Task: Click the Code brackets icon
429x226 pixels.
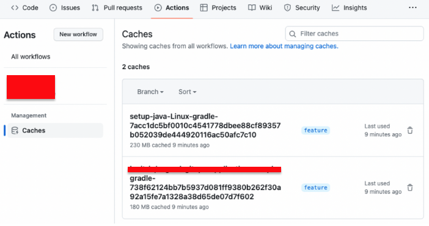Action: click(x=15, y=8)
